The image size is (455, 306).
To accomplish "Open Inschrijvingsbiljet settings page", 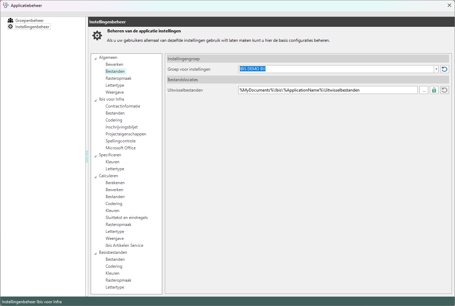I will coord(122,127).
